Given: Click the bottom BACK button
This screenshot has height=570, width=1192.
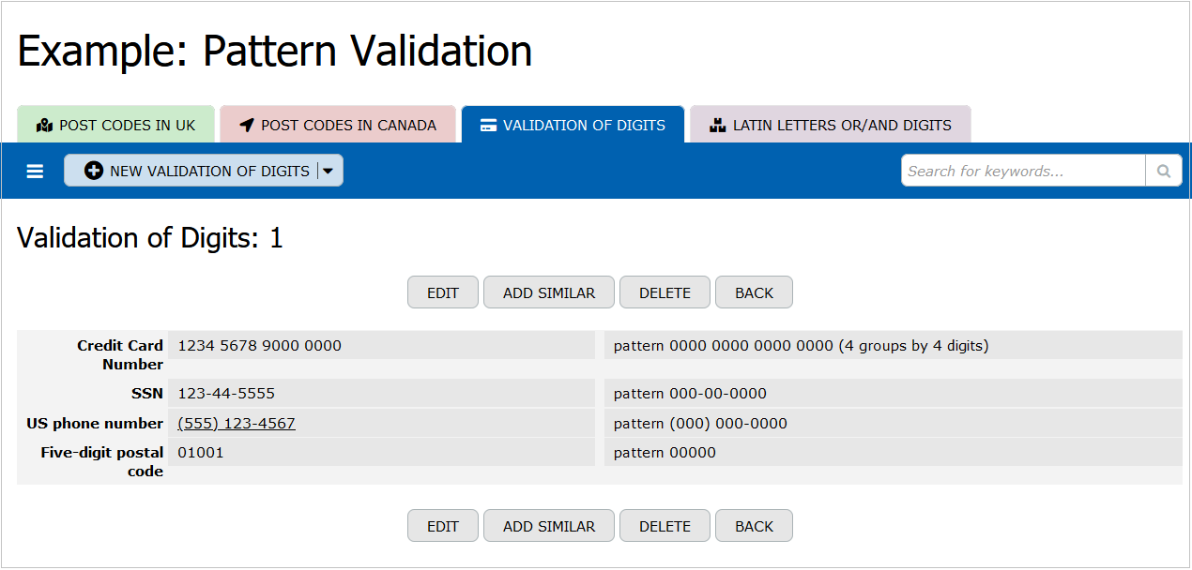Looking at the screenshot, I should coord(754,525).
